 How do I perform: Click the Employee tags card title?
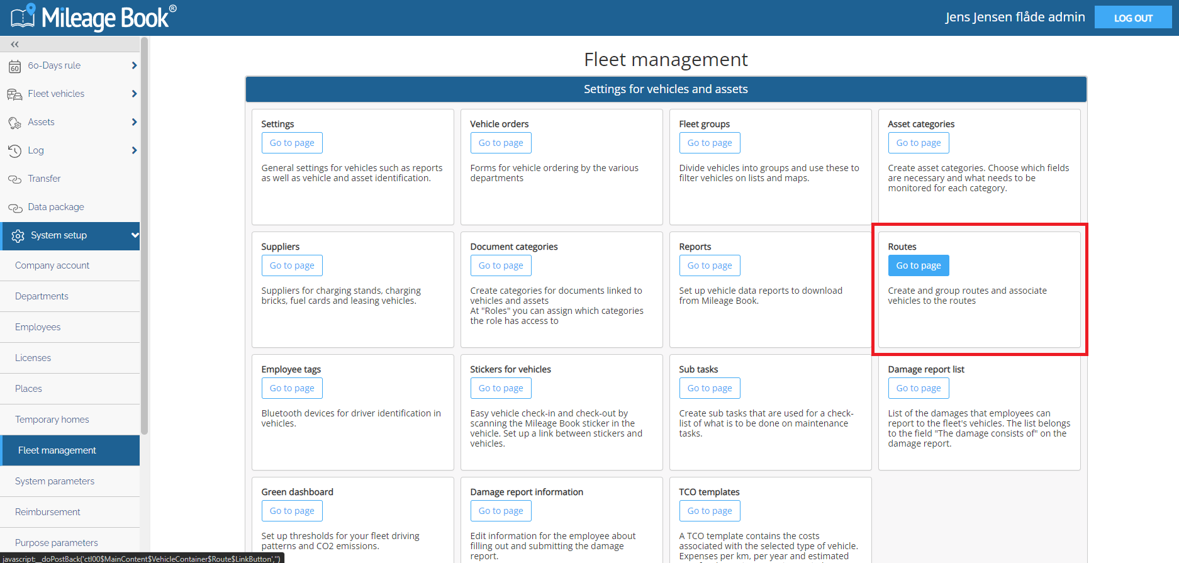pos(291,369)
